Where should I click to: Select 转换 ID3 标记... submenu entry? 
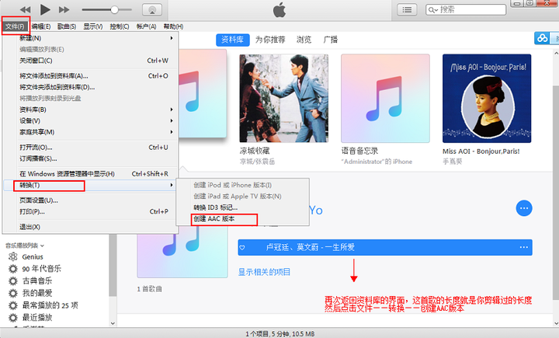242,207
